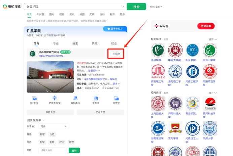Open the 百科 search tab
Viewport: 233px width, 156px height.
click(102, 14)
